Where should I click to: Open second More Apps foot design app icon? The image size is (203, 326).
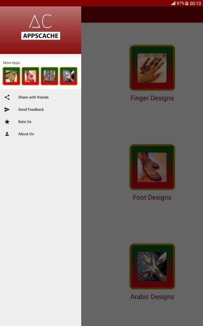point(30,76)
